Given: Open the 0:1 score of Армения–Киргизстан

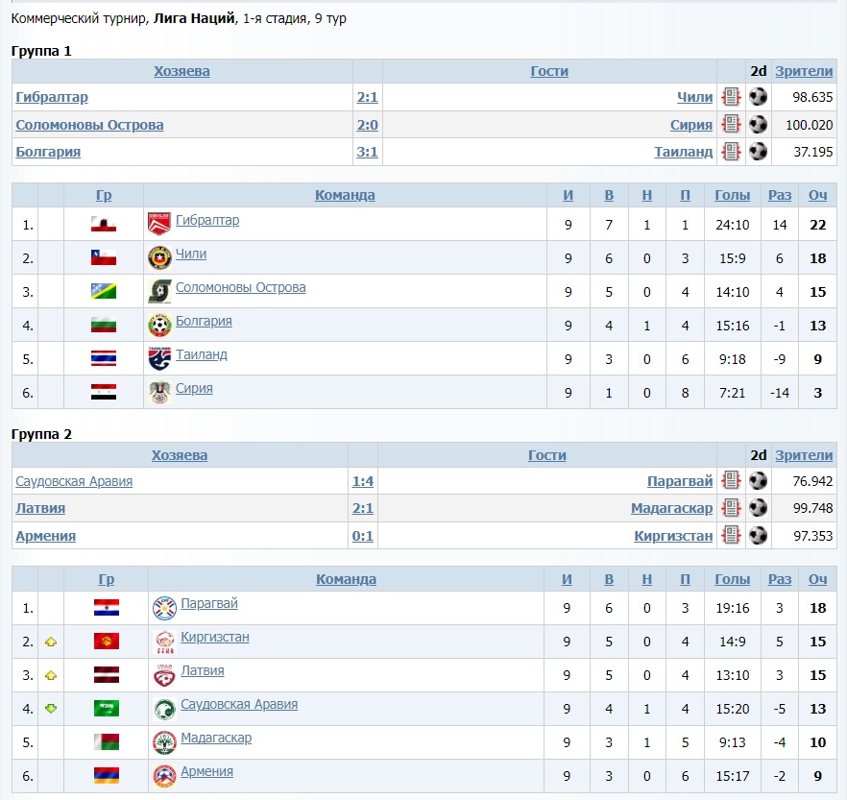Looking at the screenshot, I should [x=363, y=536].
